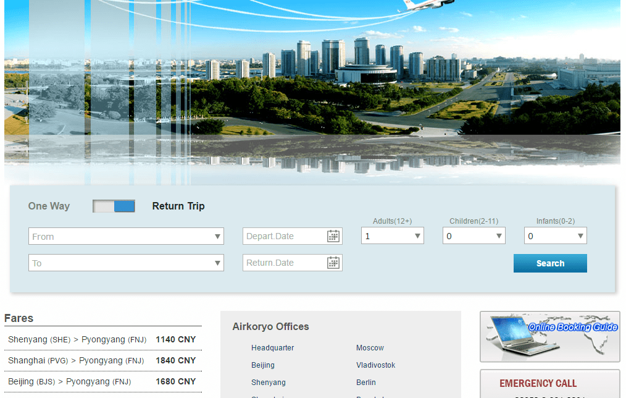Open the Depart Date calendar icon

[x=333, y=236]
